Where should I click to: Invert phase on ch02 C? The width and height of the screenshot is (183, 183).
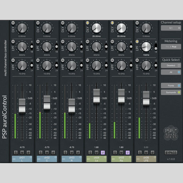tap(53, 152)
